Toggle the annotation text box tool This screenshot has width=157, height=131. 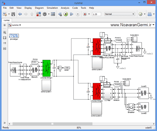pyautogui.click(x=5, y=48)
